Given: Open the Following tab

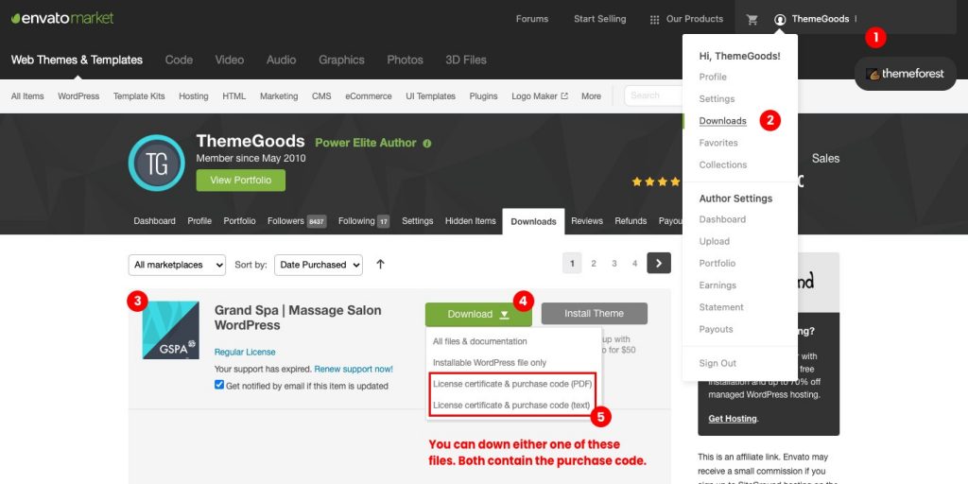Looking at the screenshot, I should (364, 221).
